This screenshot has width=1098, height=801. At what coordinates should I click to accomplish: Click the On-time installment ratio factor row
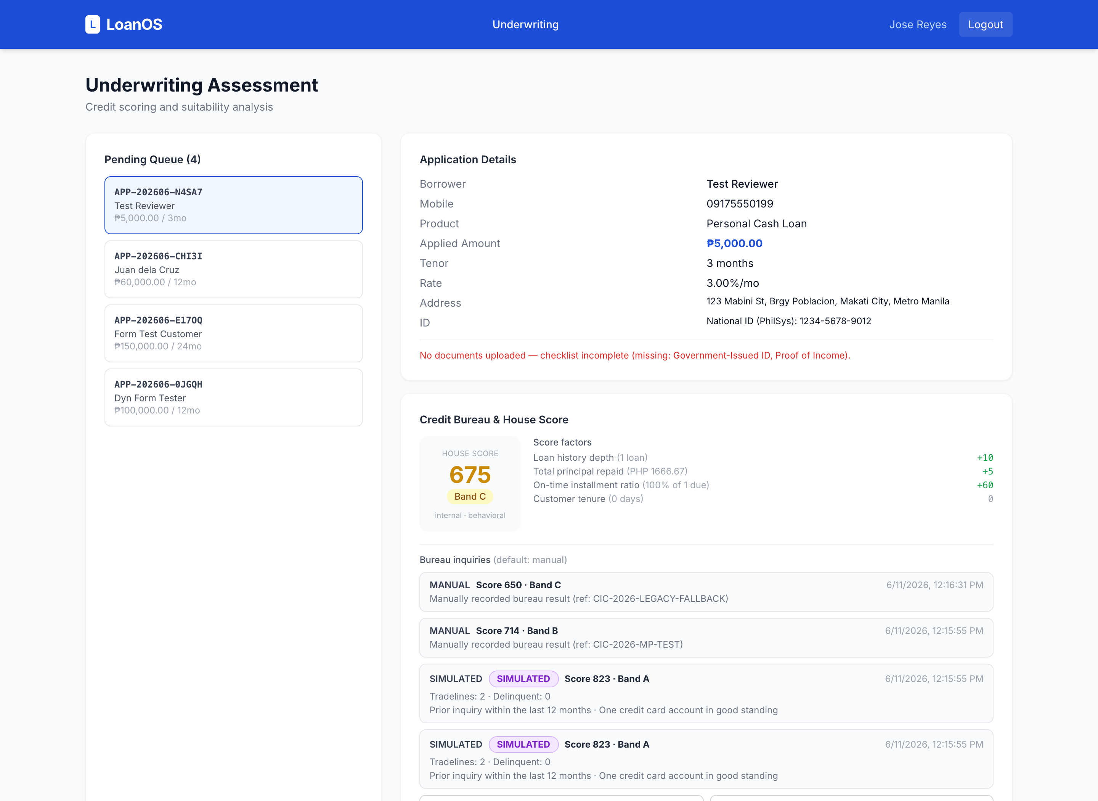[x=763, y=485]
